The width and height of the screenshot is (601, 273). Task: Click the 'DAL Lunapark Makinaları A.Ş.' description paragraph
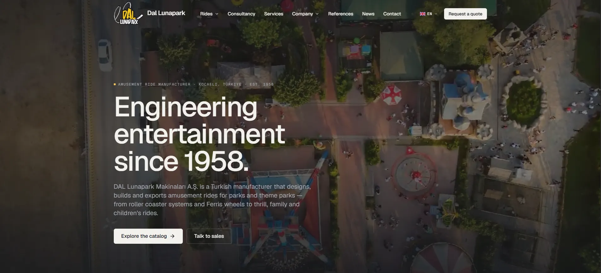point(212,200)
